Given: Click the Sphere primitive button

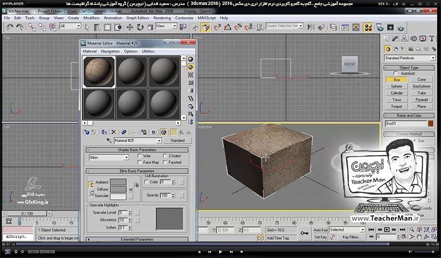Looking at the screenshot, I should tap(396, 86).
